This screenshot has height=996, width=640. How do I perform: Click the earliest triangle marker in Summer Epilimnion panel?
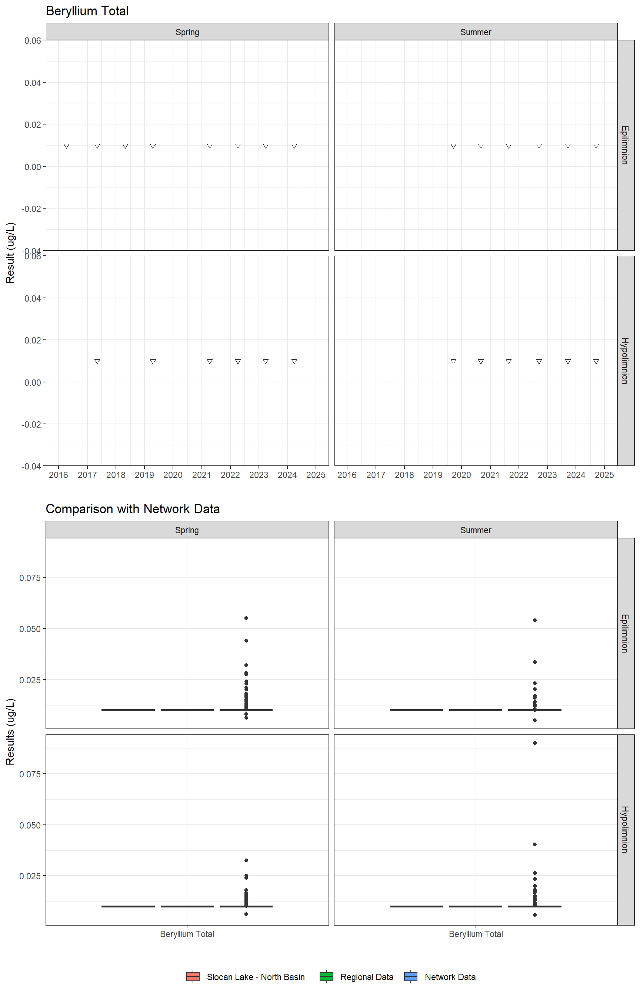453,146
